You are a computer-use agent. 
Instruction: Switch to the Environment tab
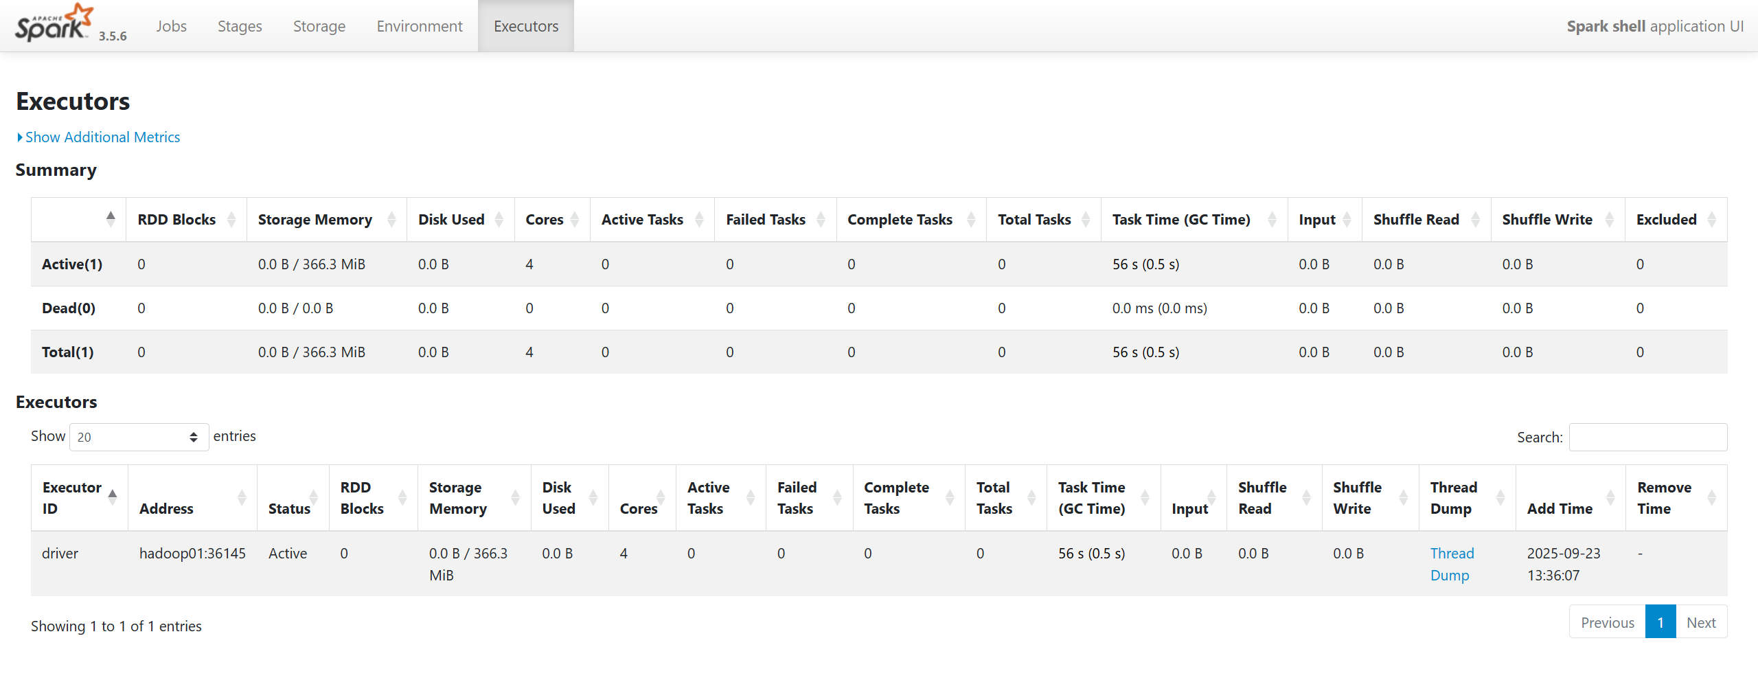point(419,26)
